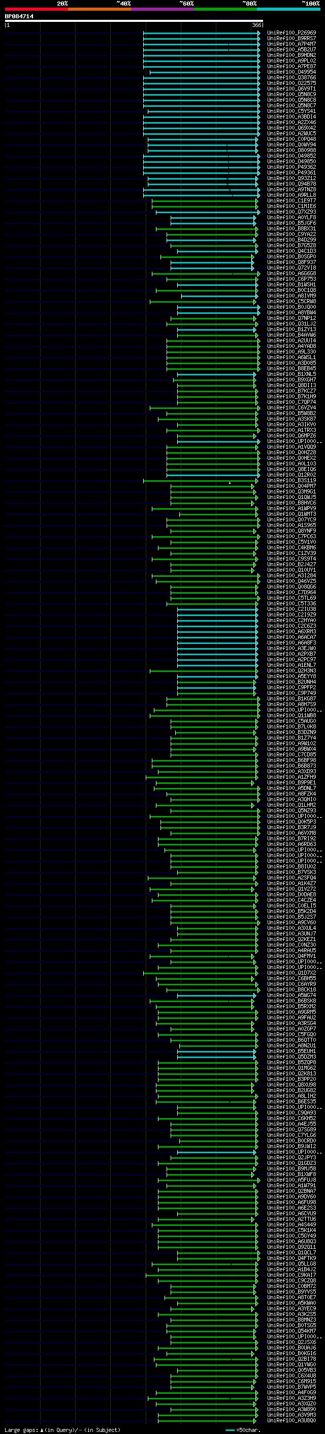Screen dimensions: 325x1434
Task: Click the UniRef100_C1E9T7 label
Action: tap(291, 201)
